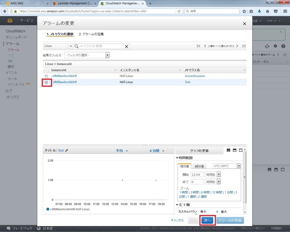
Task: Click the アラームの作成 button
Action: point(230,220)
